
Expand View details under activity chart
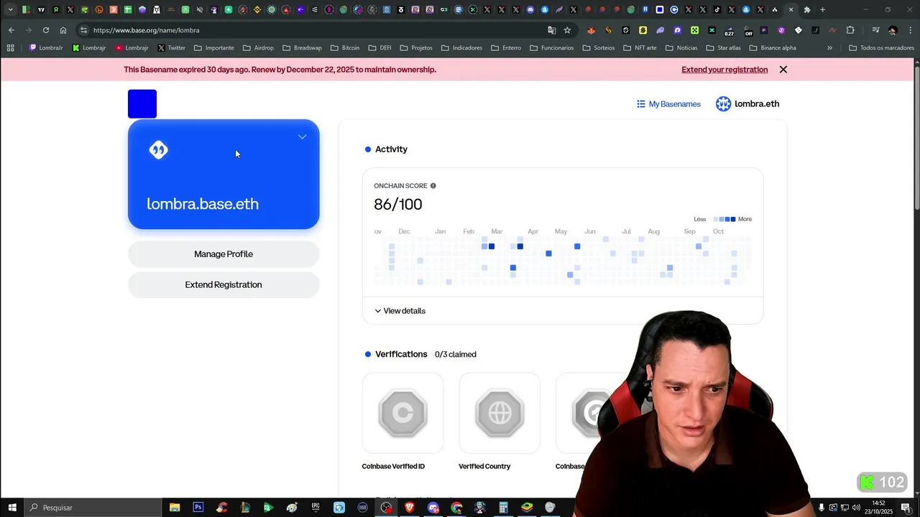tap(400, 311)
